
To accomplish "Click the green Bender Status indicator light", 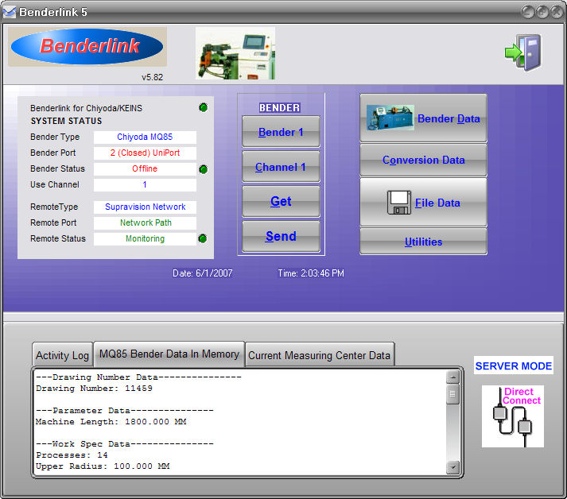I will (204, 169).
